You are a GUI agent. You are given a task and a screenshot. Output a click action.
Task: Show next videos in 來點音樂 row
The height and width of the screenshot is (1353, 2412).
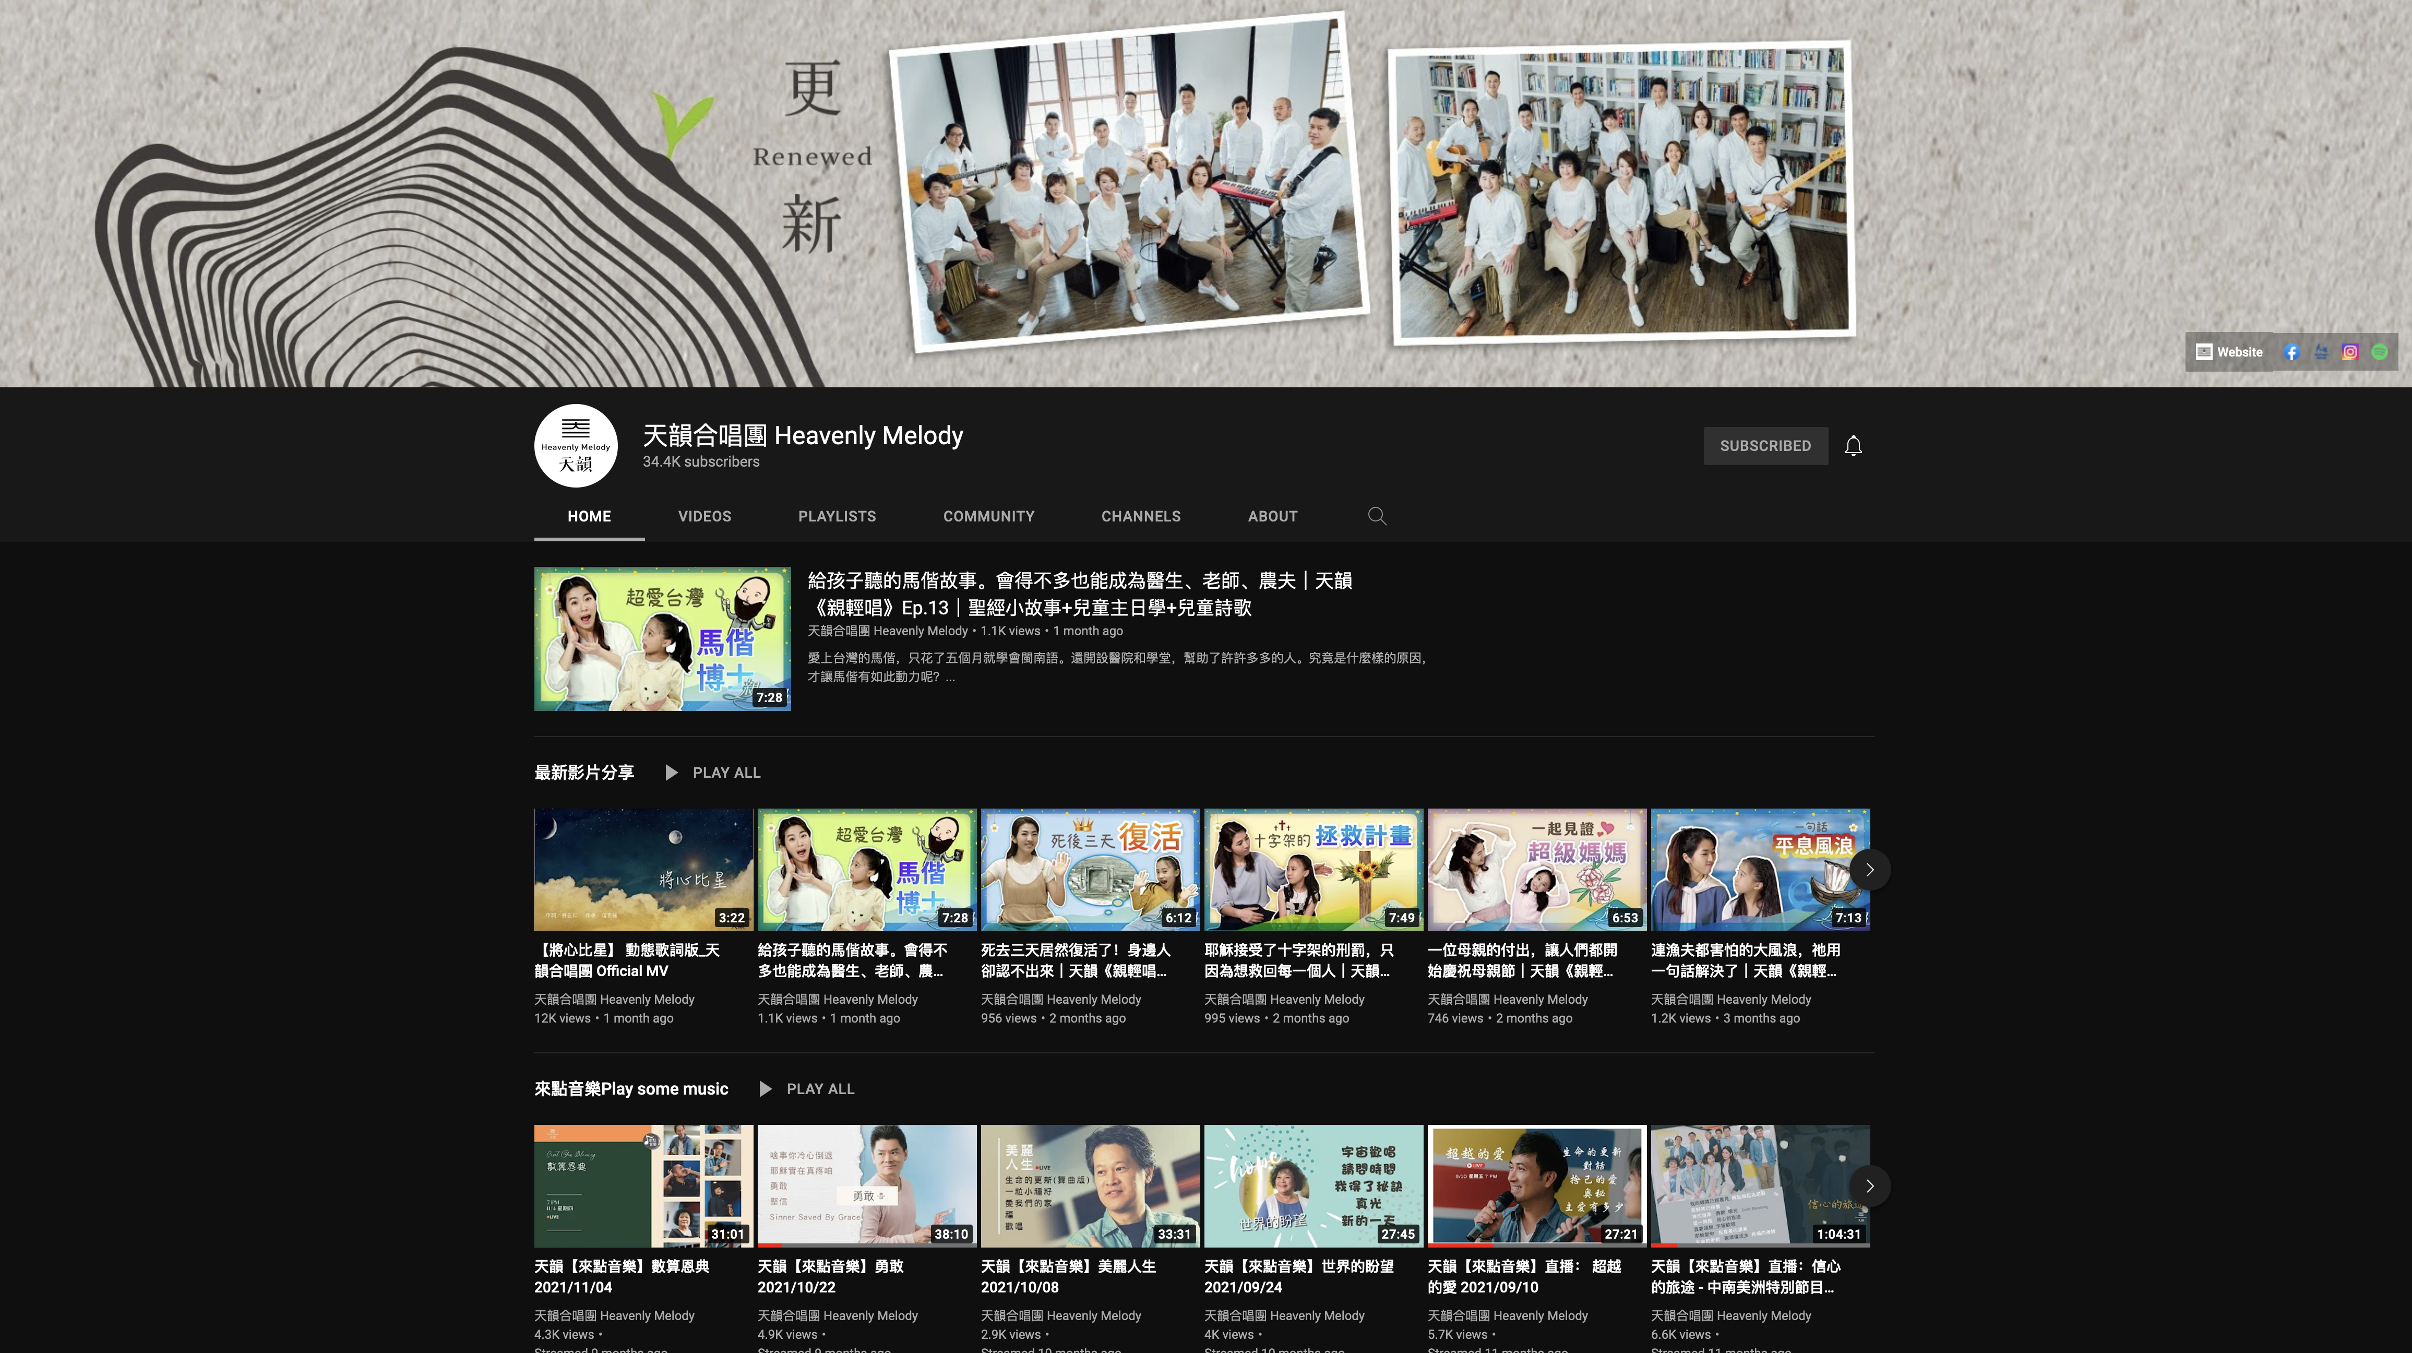pyautogui.click(x=1870, y=1185)
